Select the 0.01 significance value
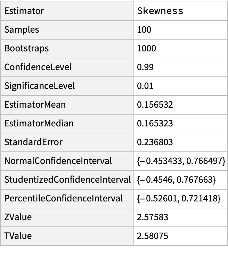 pyautogui.click(x=144, y=86)
